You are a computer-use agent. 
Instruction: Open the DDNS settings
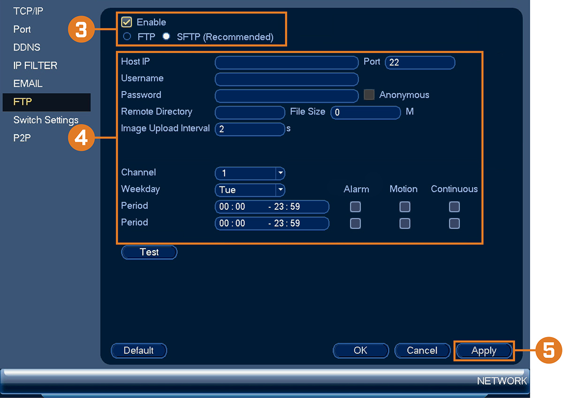tap(27, 47)
